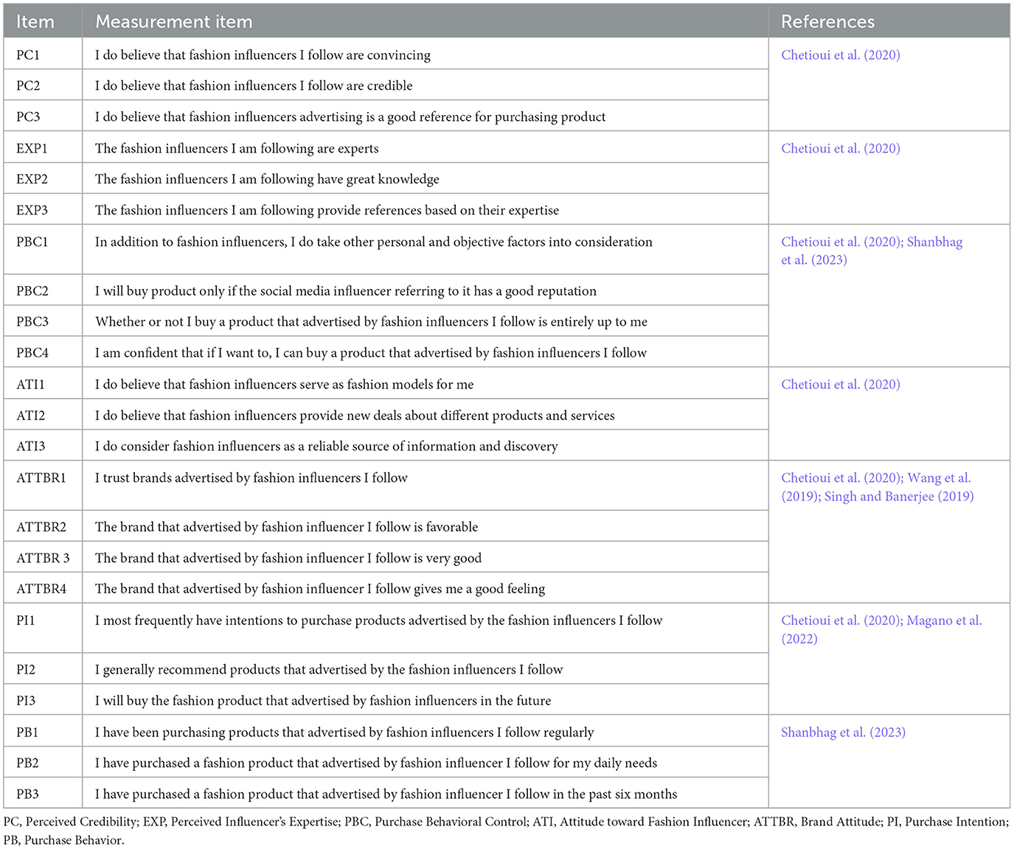1014x849 pixels.
Task: Select the PB1 item code
Action: (x=27, y=733)
